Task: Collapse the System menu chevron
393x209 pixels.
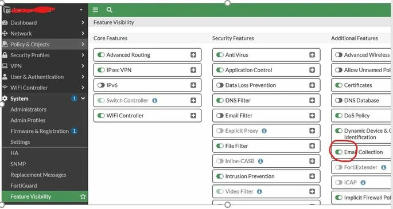Action: 83,98
